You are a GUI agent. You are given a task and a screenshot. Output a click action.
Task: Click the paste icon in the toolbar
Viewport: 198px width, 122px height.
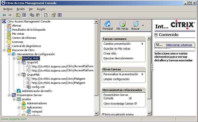point(38,15)
